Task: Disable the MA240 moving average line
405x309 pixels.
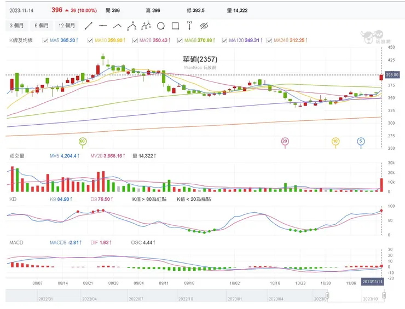Action: tap(270, 40)
